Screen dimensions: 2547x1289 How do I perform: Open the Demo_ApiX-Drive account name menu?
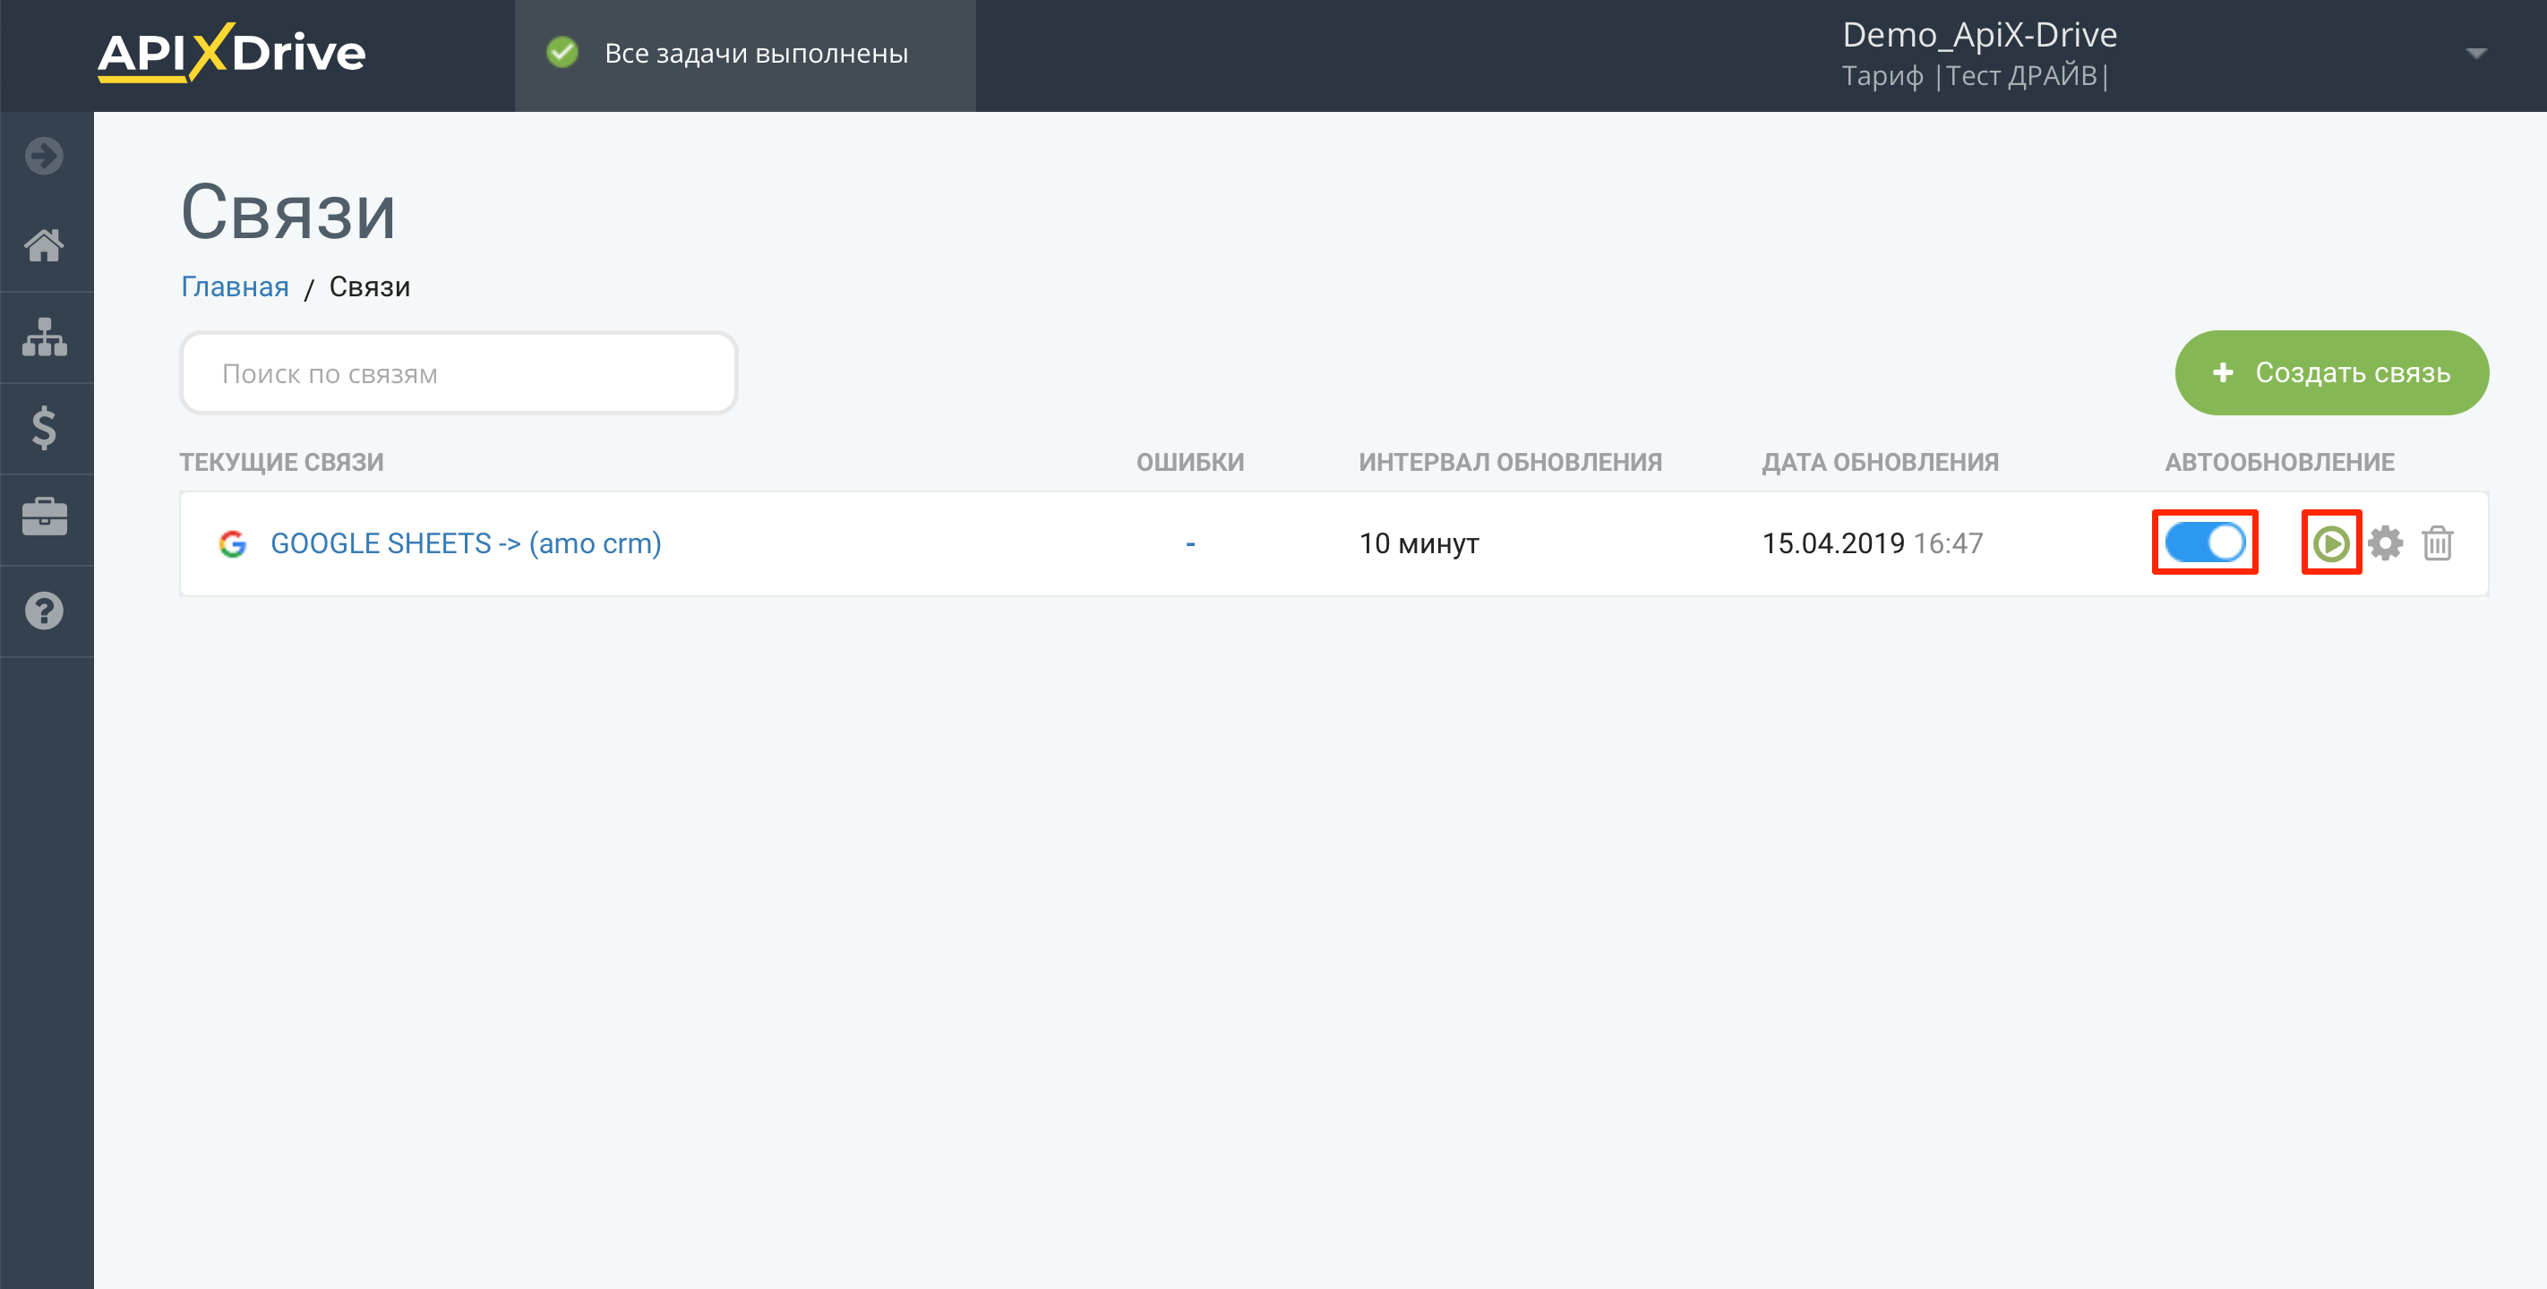coord(1979,36)
